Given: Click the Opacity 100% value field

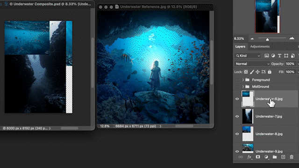Looking at the screenshot, I should pos(290,64).
